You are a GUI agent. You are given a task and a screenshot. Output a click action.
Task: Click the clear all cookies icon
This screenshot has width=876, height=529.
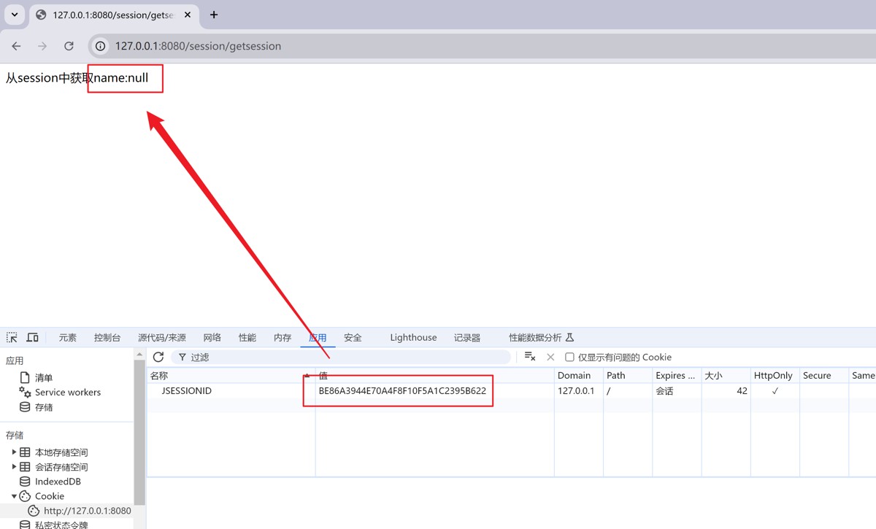(530, 357)
